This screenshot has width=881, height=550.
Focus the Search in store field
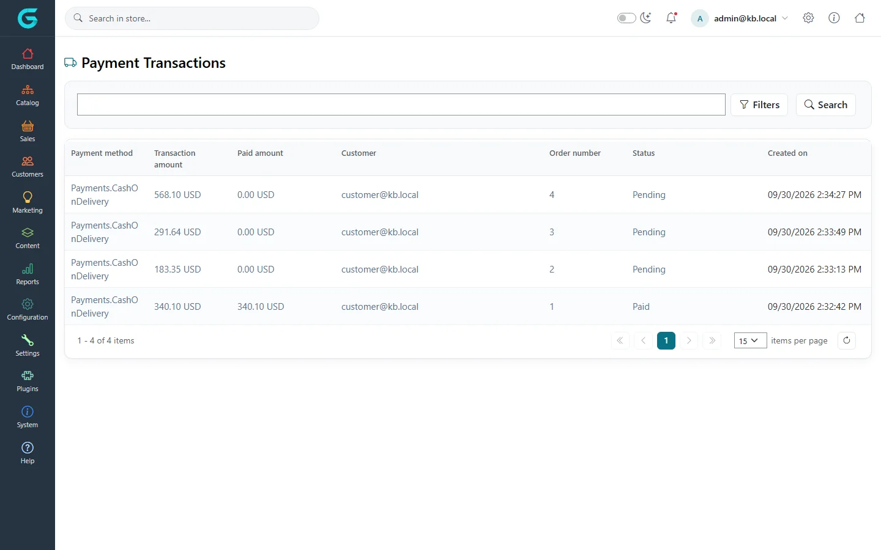point(192,18)
